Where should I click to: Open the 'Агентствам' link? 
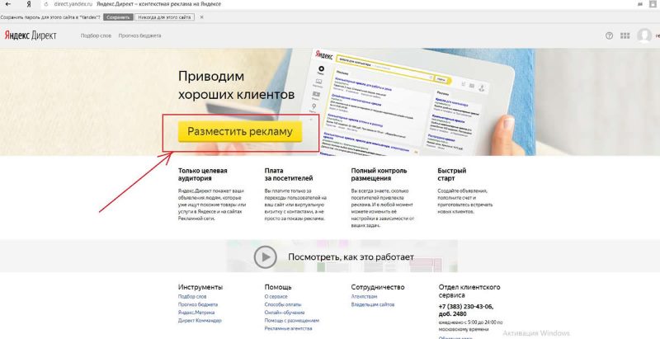click(364, 296)
